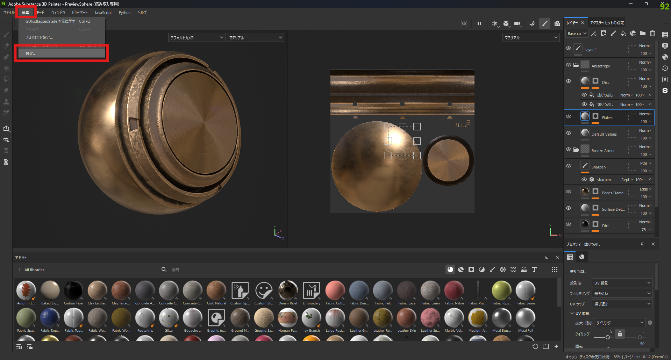The height and width of the screenshot is (360, 671).
Task: Click the camera snapshot icon in viewport toolbar
Action: point(557,24)
